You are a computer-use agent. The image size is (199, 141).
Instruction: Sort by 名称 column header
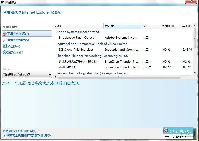coord(78,26)
